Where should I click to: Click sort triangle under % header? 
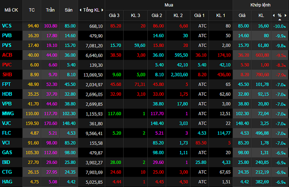point(280,20)
